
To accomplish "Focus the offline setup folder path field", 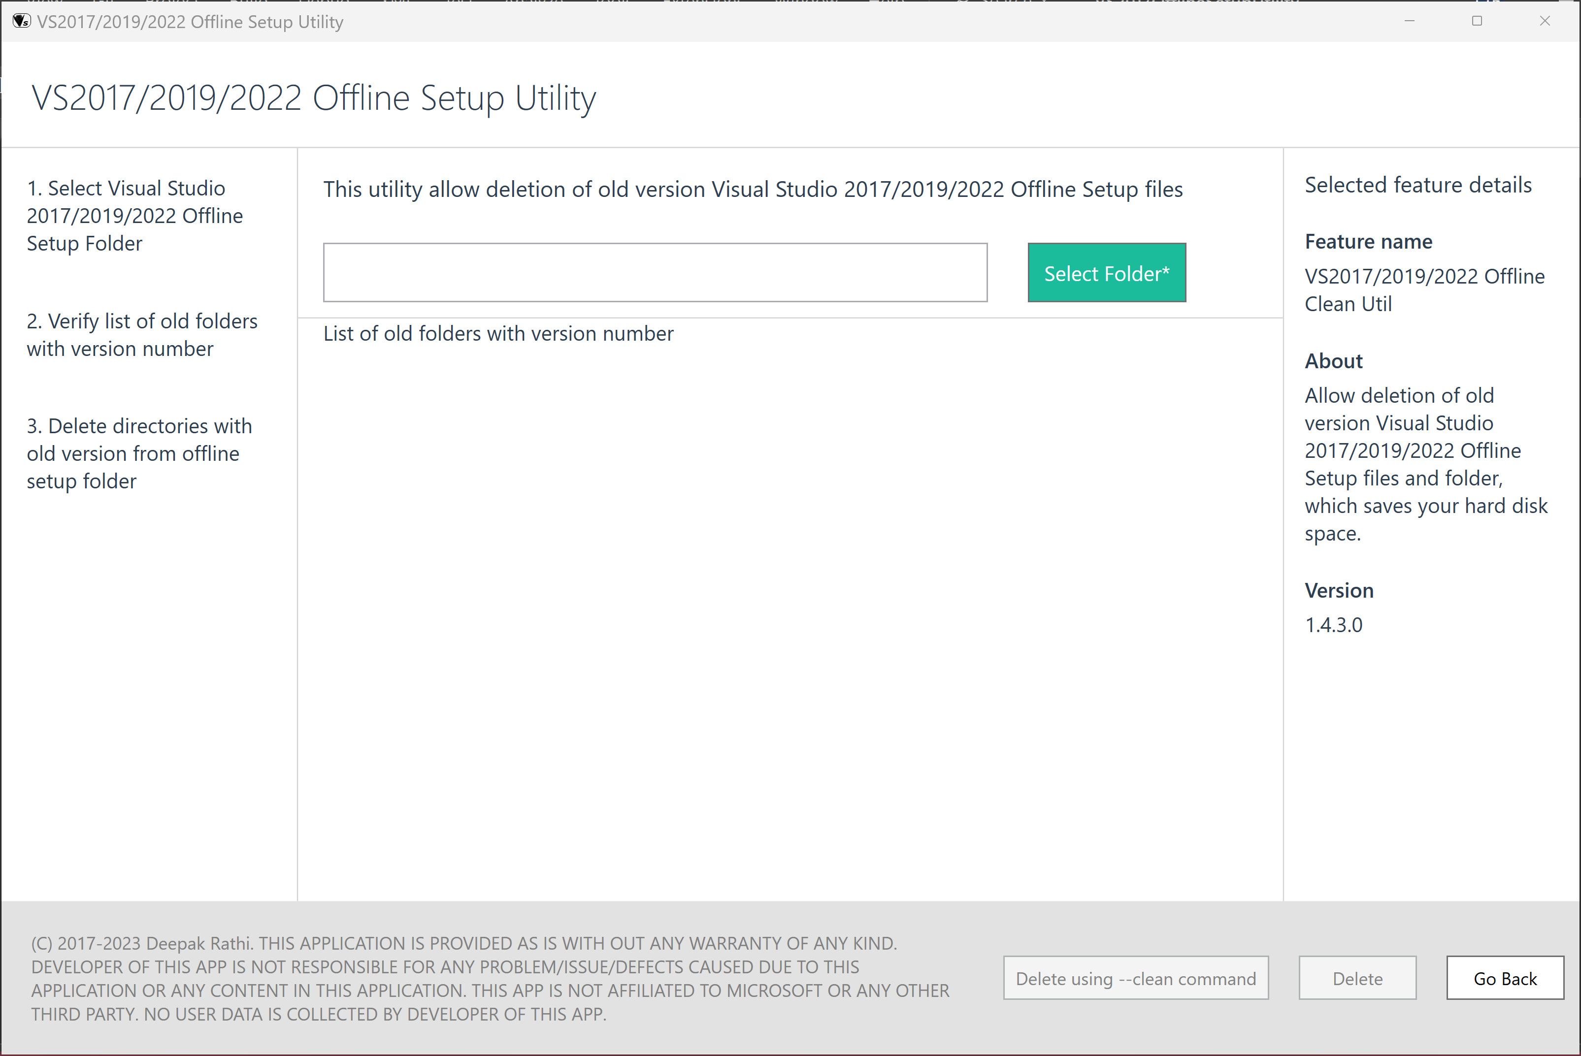I will click(x=655, y=273).
